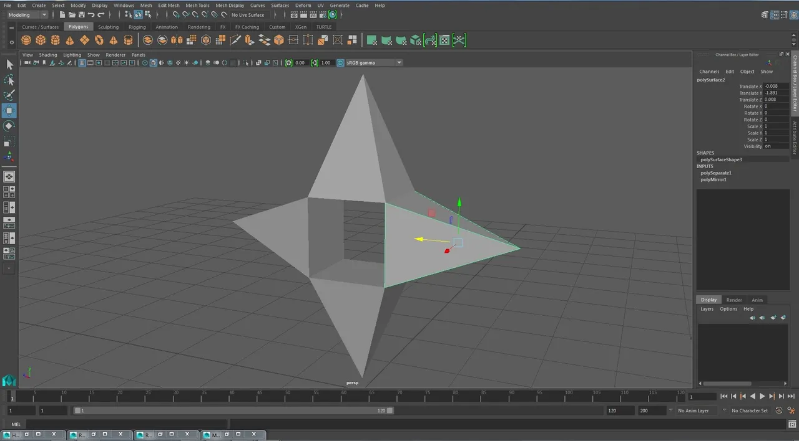799x441 pixels.
Task: Click the Redo arrow icon
Action: 100,14
